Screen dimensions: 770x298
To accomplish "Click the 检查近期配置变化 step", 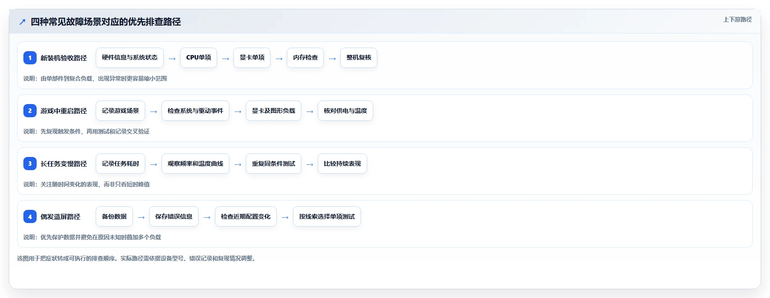I will click(246, 216).
